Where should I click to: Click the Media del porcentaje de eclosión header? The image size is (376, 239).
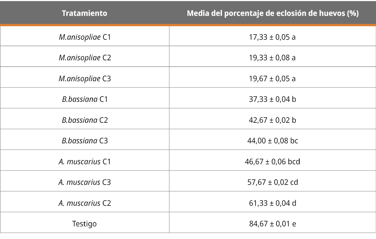coord(273,14)
